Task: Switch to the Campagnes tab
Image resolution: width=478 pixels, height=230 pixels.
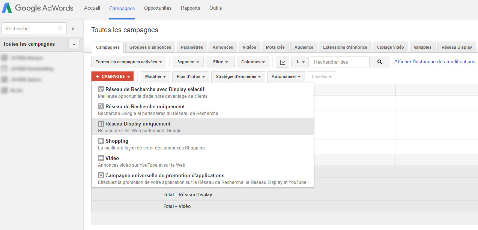Action: 108,47
